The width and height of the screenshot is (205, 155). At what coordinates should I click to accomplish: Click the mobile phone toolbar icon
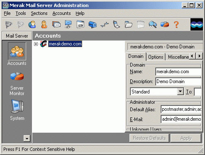tap(116, 24)
